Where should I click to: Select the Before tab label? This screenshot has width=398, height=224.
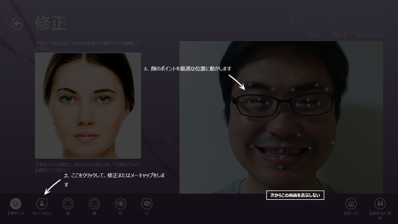coord(363,34)
